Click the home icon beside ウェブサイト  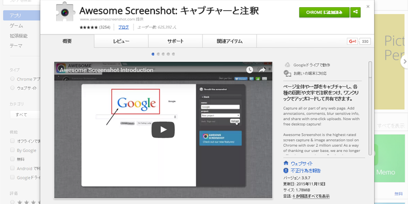tap(286, 163)
